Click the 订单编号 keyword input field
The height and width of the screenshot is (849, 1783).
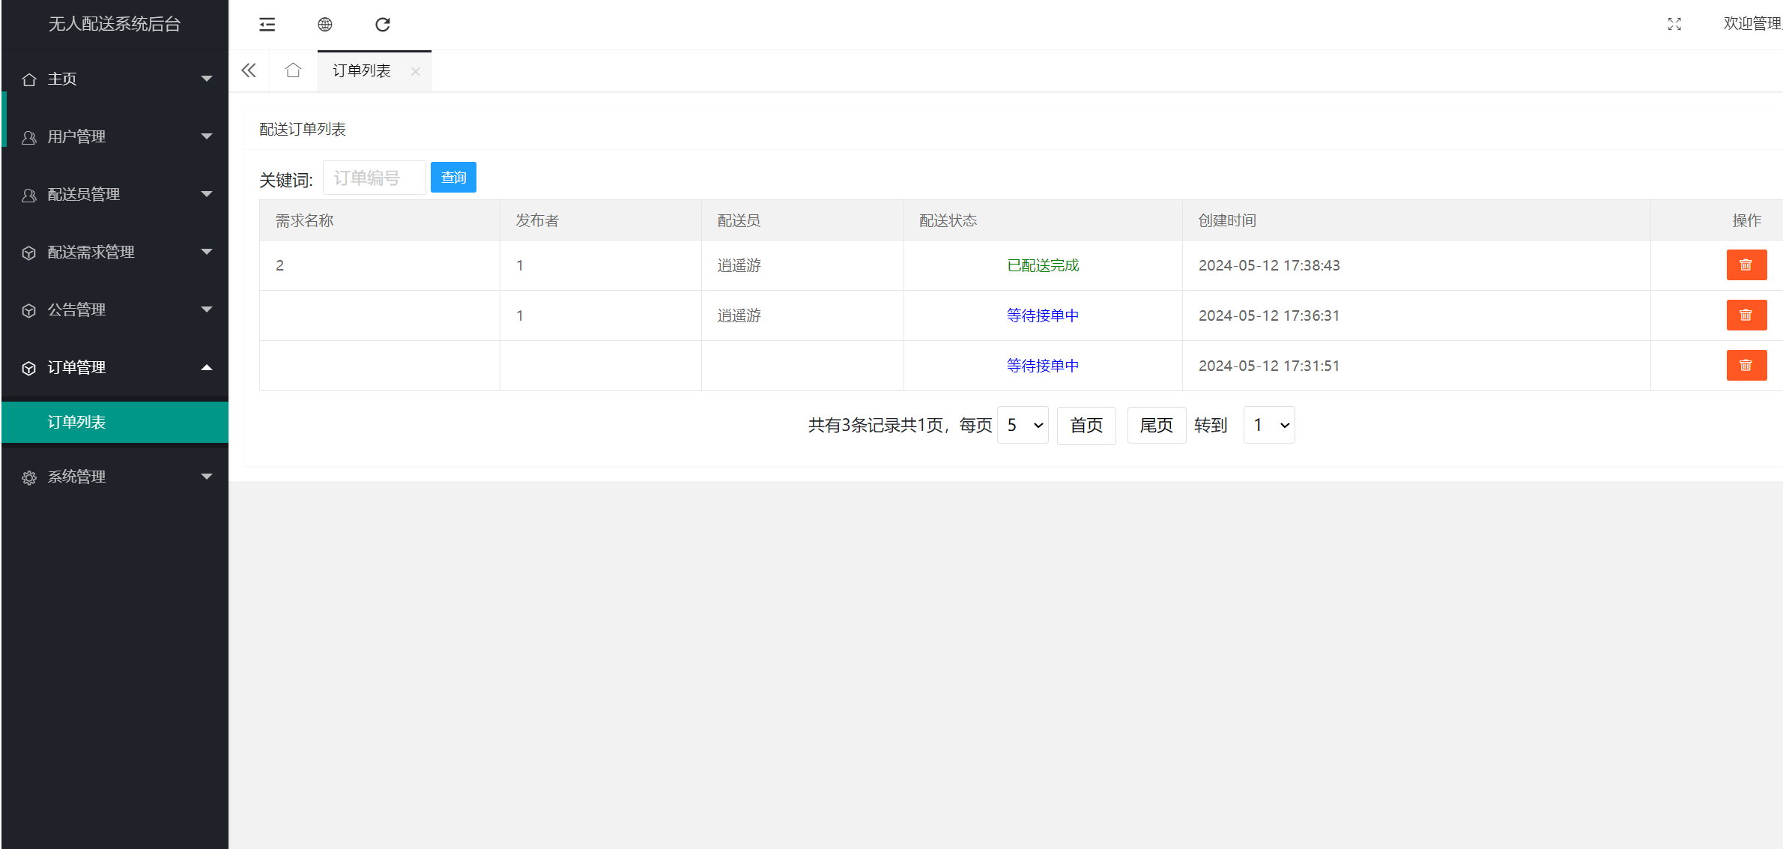click(x=374, y=177)
